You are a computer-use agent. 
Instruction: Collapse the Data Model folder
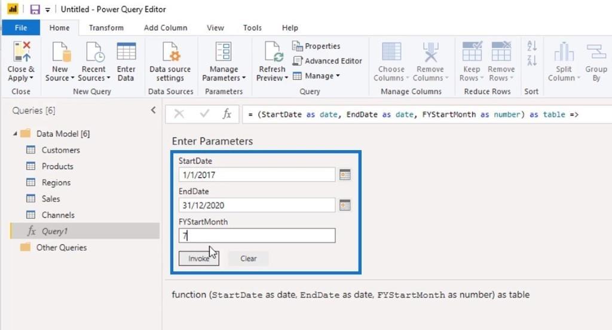15,133
